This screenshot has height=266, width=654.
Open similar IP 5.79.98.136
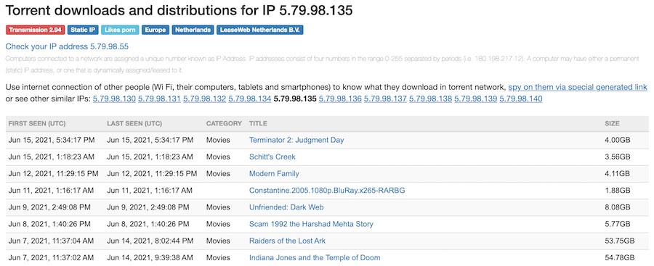(340, 99)
